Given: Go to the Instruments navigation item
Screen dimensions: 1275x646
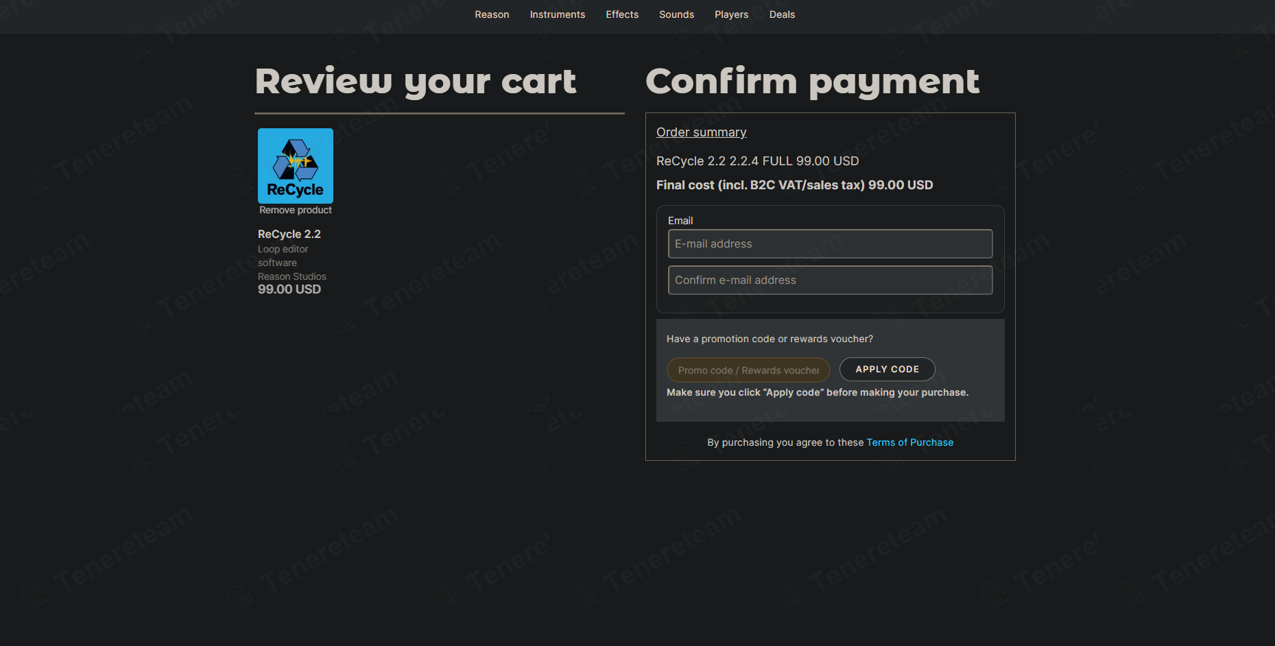Looking at the screenshot, I should point(557,14).
